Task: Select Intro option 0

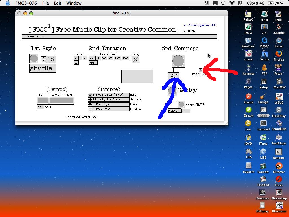Action: [76, 58]
